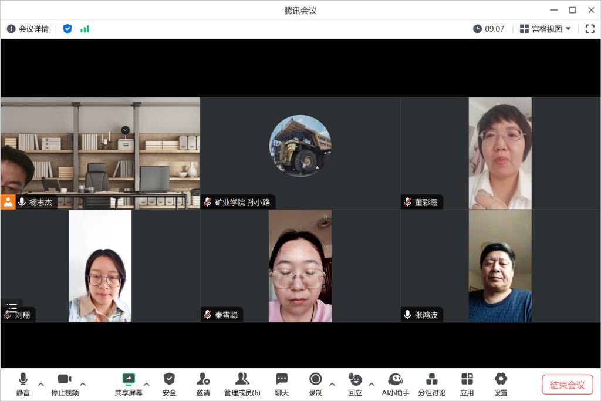
Task: Click the meeting timer clock icon
Action: (477, 29)
